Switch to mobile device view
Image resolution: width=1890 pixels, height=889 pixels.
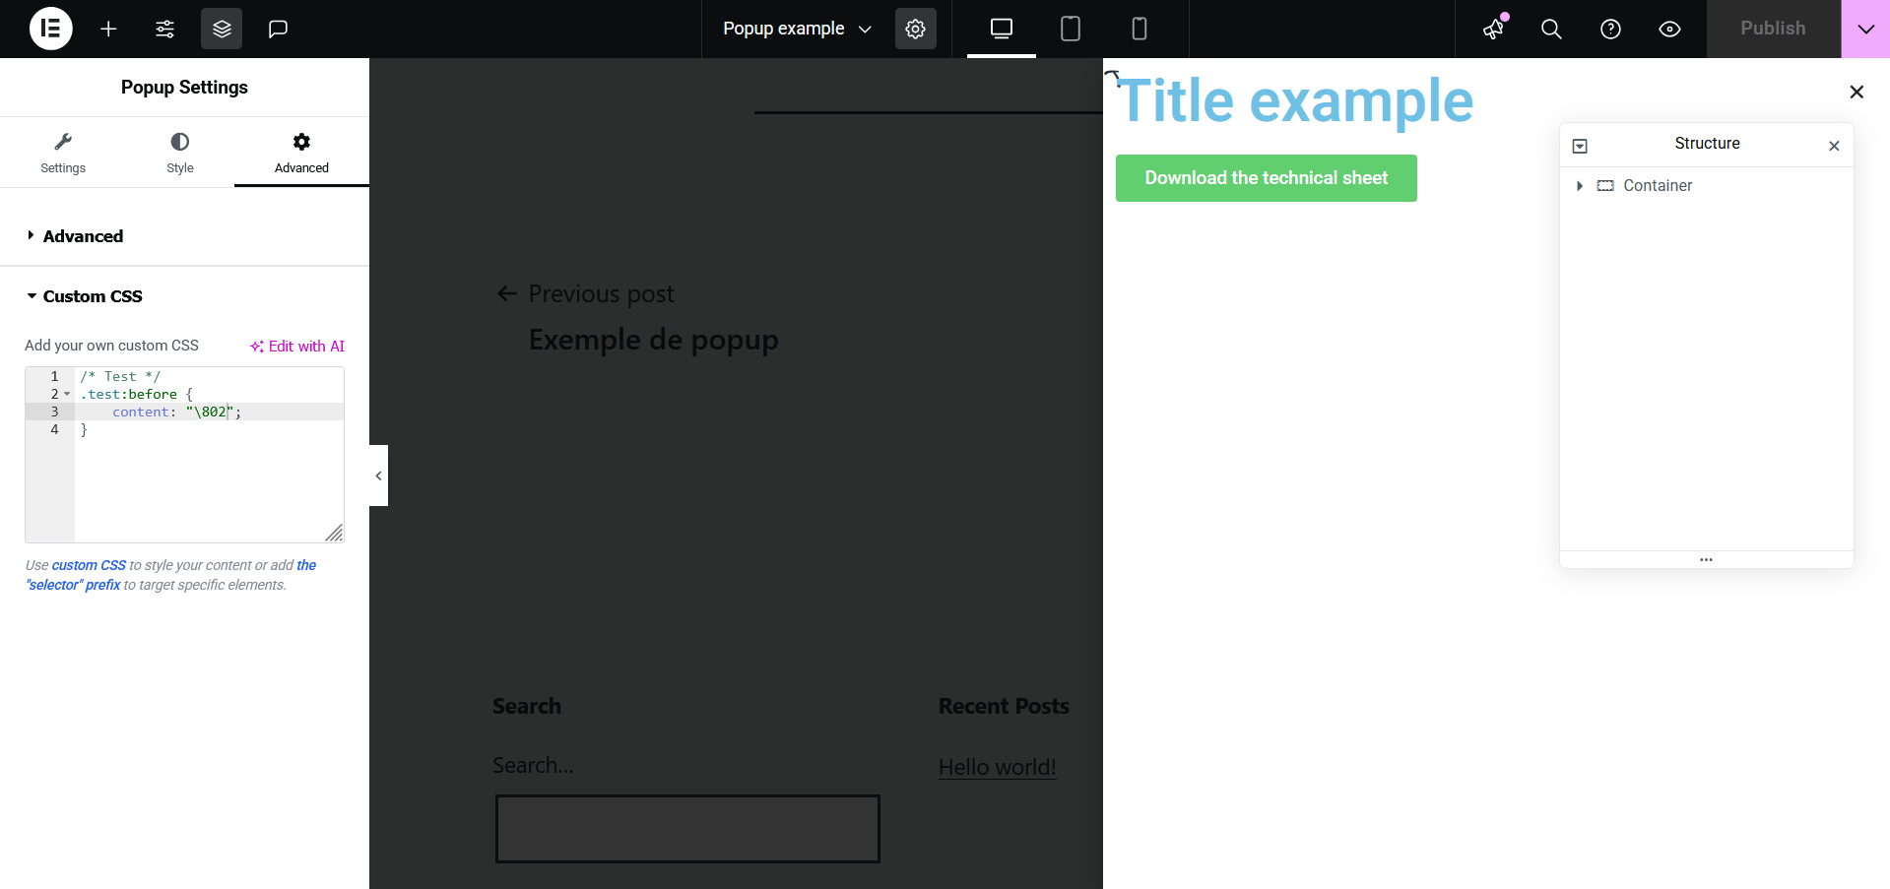point(1140,29)
